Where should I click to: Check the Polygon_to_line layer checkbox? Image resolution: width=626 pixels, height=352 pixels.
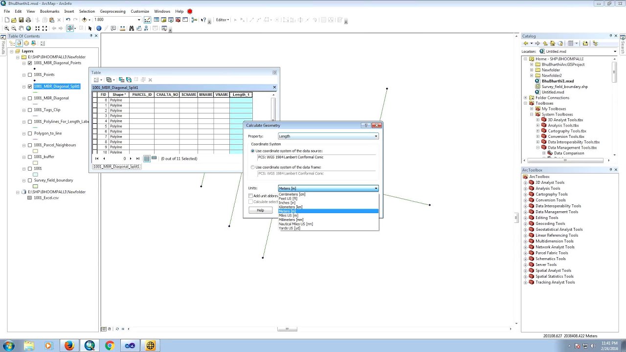[x=30, y=133]
